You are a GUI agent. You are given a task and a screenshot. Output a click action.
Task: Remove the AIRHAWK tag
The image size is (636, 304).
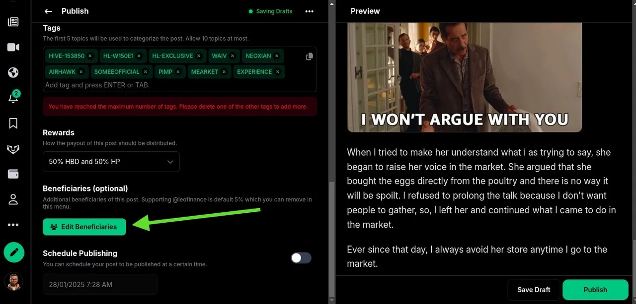tap(81, 72)
